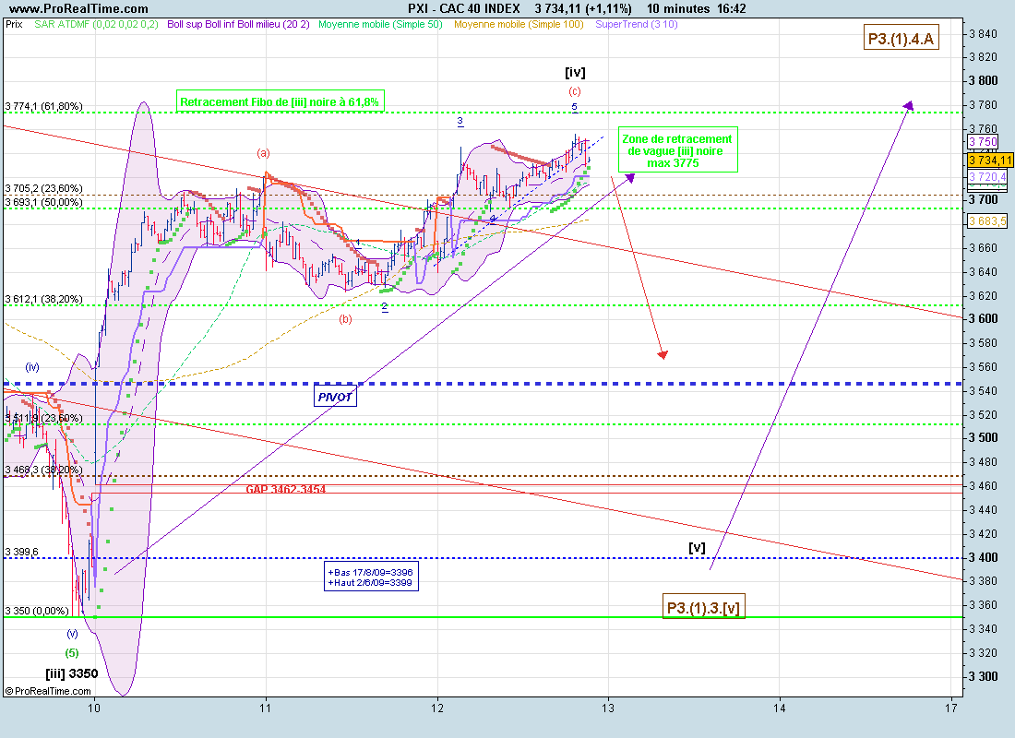Click the 3 511,9 (23,60%) Fibonacci label
Screen dimensions: 1015x738
pos(44,418)
